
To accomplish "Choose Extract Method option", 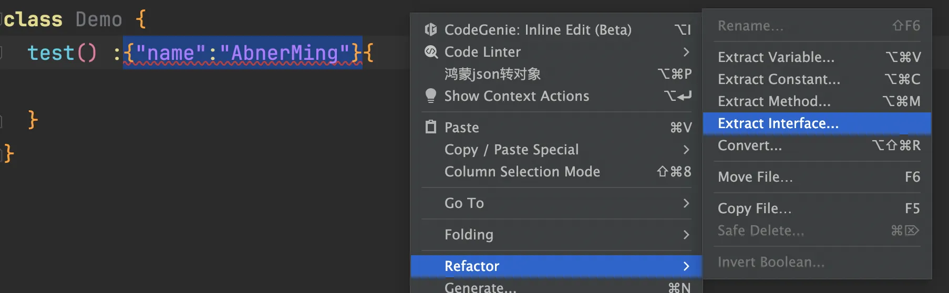I will (x=774, y=101).
